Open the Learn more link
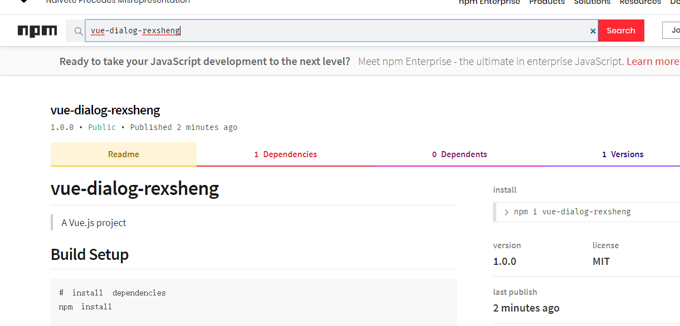The height and width of the screenshot is (326, 680). click(x=653, y=62)
